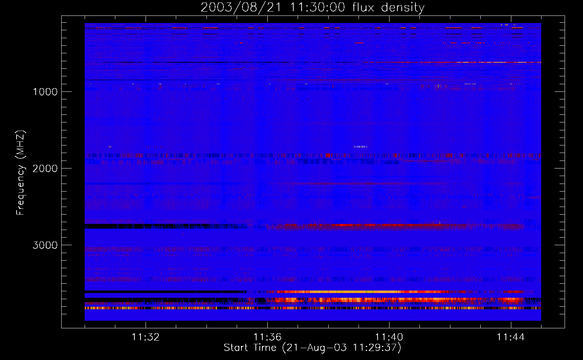Click the 2000 frequency tick label

45,168
